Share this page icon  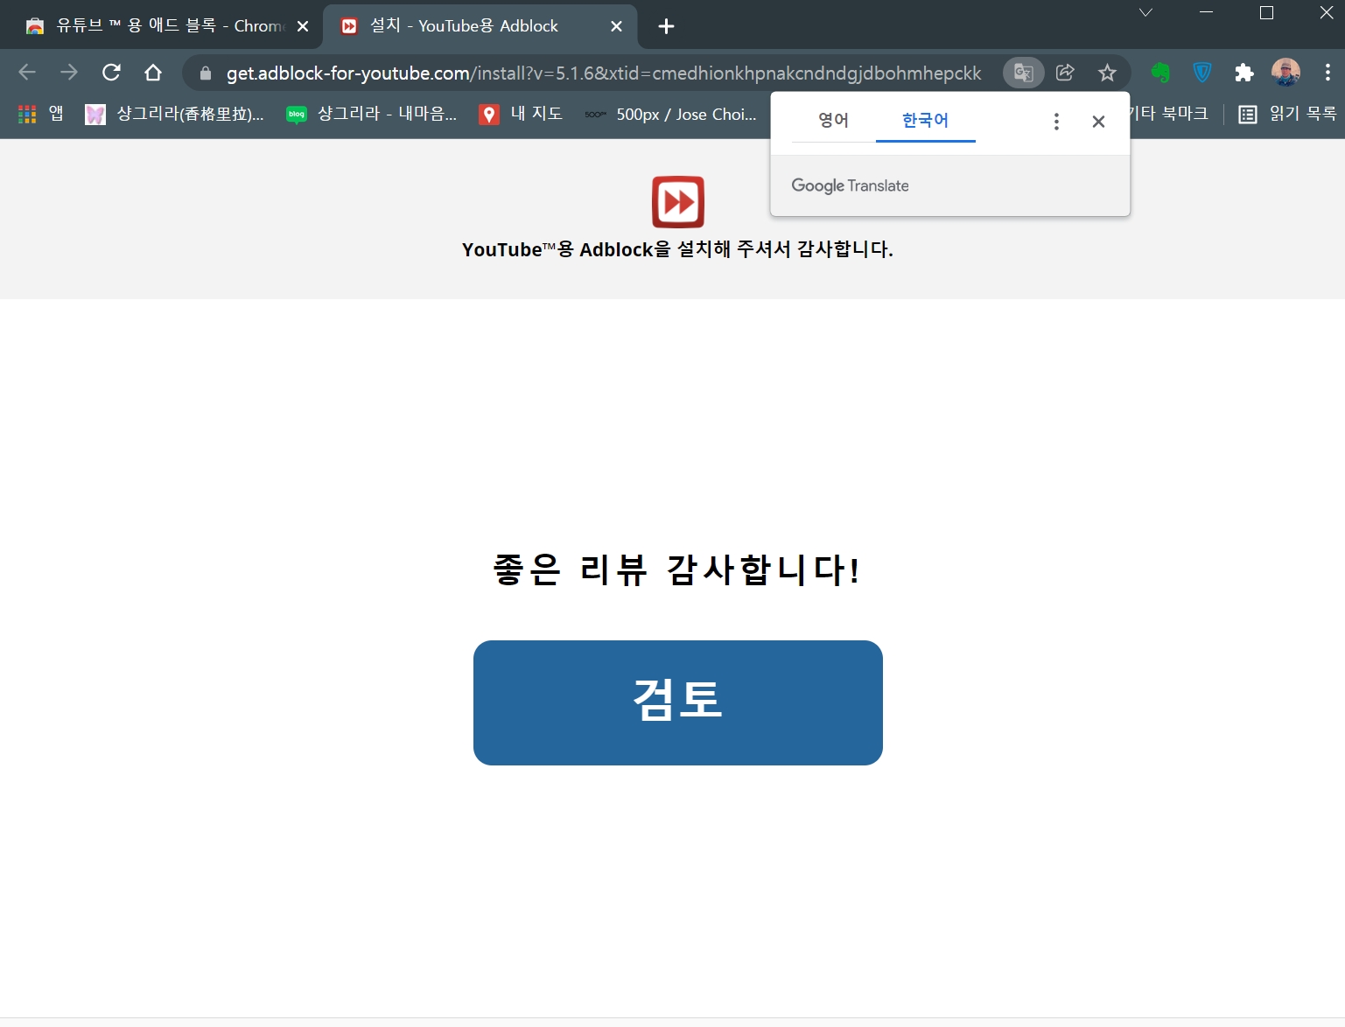pos(1065,73)
